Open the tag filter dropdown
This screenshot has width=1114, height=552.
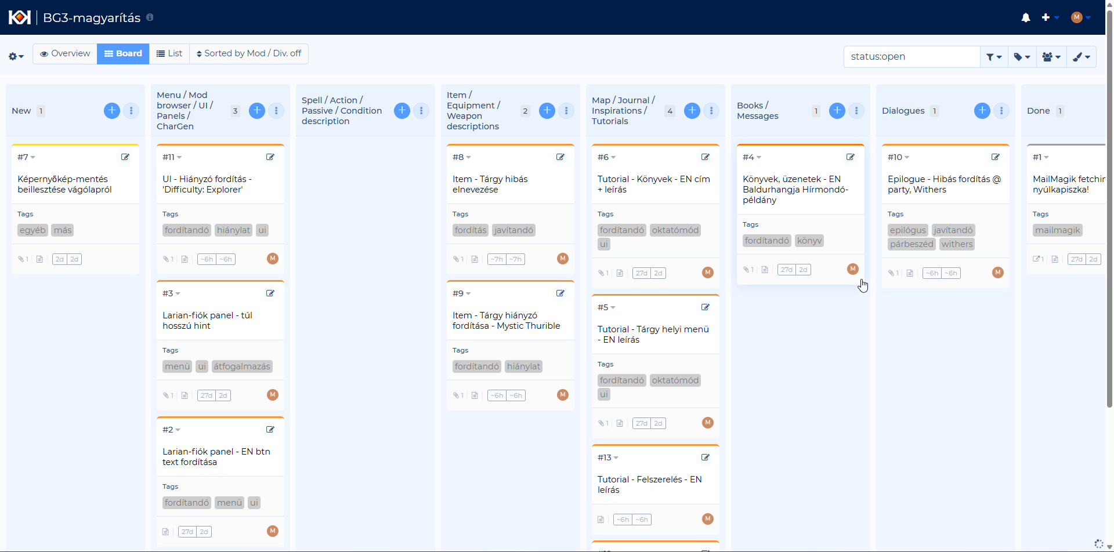click(x=1022, y=57)
